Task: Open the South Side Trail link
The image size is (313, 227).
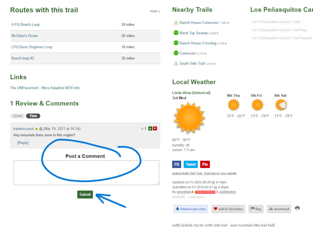Action: point(192,63)
